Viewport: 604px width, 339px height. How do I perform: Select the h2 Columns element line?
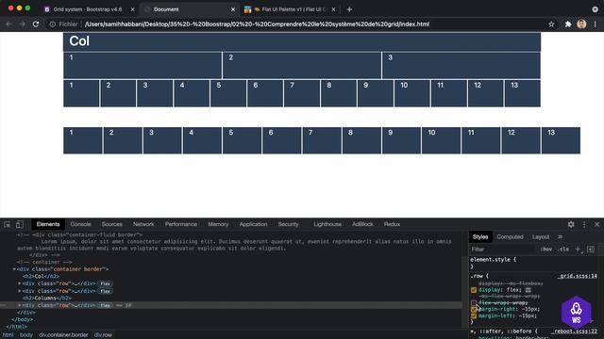tap(46, 298)
